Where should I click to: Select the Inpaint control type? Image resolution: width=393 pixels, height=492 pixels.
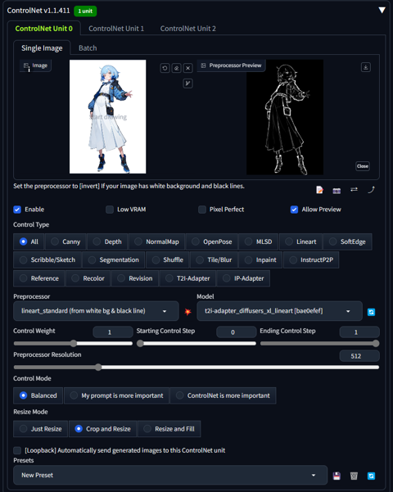pyautogui.click(x=260, y=260)
